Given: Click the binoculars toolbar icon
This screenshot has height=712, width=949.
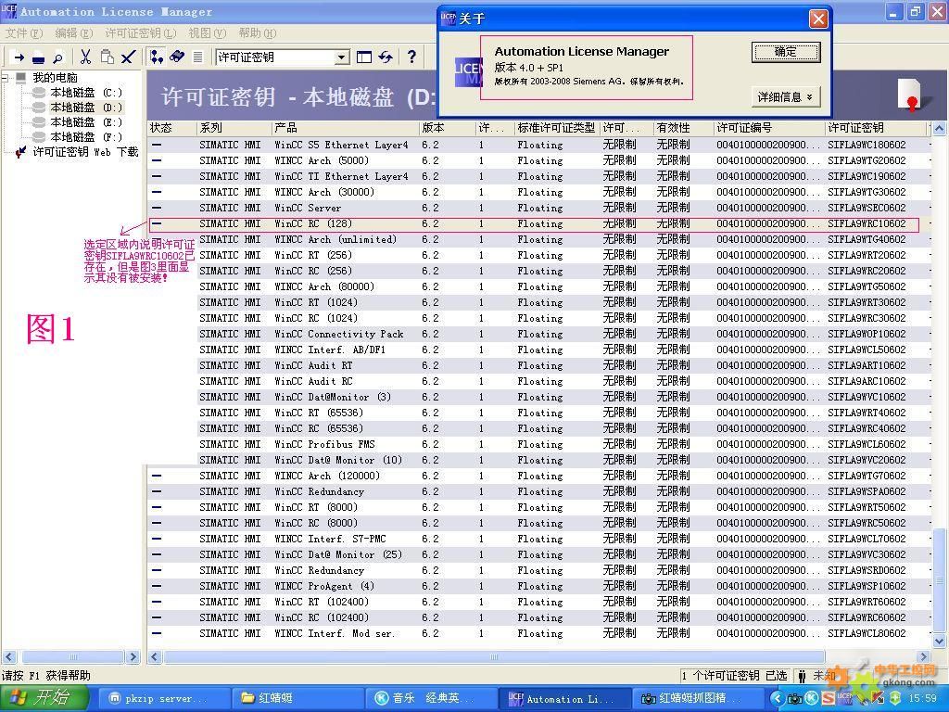Looking at the screenshot, I should pyautogui.click(x=177, y=57).
